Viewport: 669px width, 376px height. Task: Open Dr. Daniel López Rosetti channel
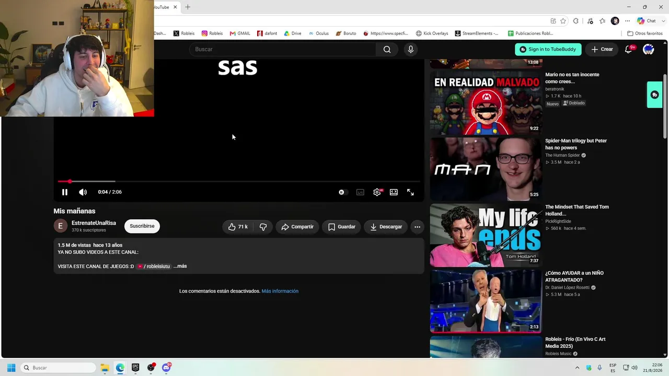pos(567,287)
